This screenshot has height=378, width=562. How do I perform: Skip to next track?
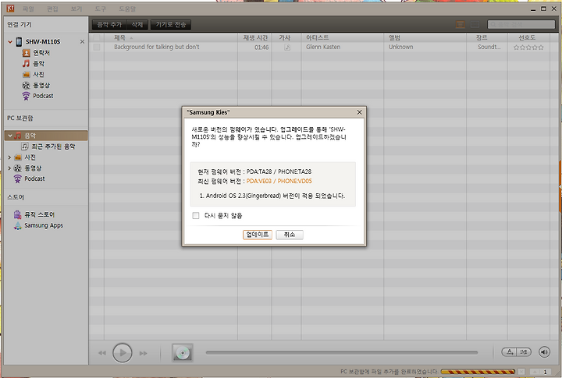click(144, 353)
